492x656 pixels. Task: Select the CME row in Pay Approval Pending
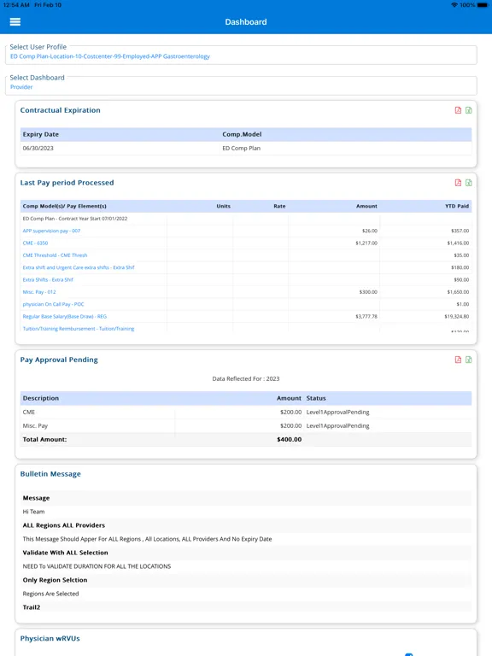click(246, 412)
